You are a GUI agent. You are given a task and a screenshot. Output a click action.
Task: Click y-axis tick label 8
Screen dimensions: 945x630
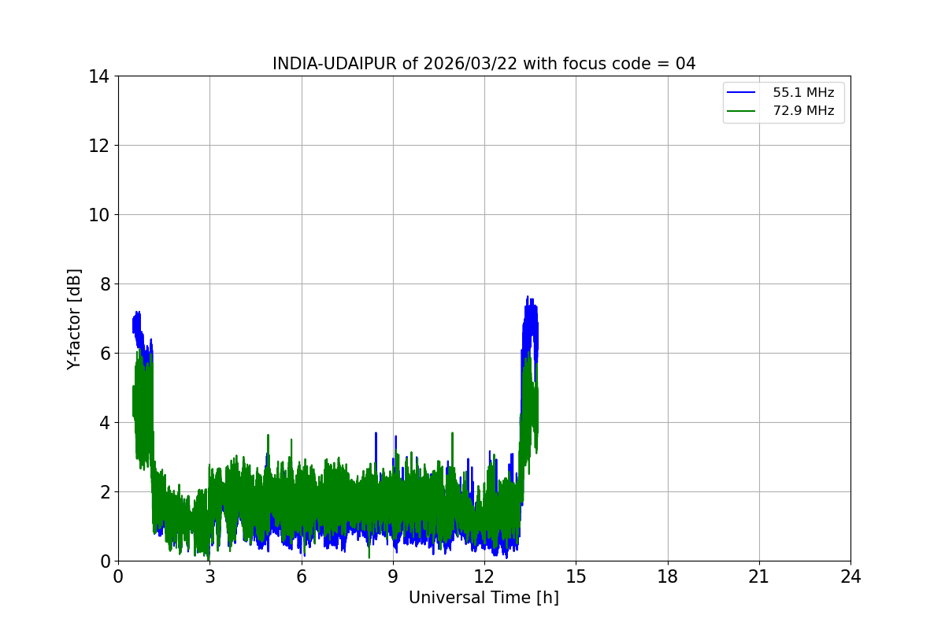pos(104,284)
